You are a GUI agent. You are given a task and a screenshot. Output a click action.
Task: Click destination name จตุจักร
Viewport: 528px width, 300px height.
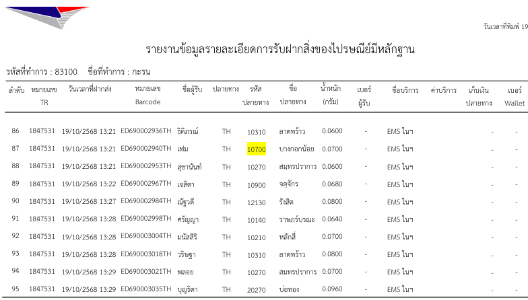(x=288, y=184)
